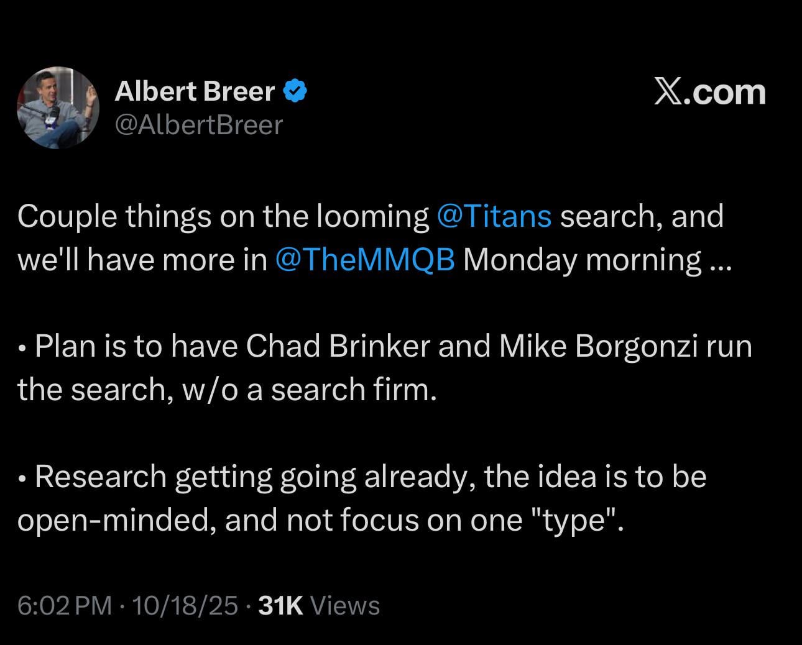Viewport: 802px width, 645px height.
Task: Click the blue verified checkmark badge
Action: (295, 92)
